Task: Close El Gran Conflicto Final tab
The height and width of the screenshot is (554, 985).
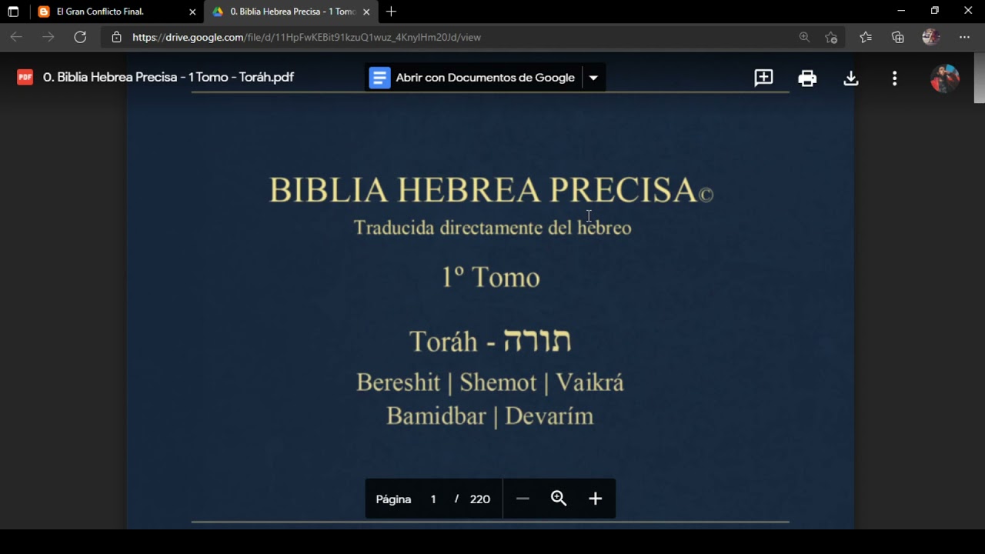Action: (x=192, y=12)
